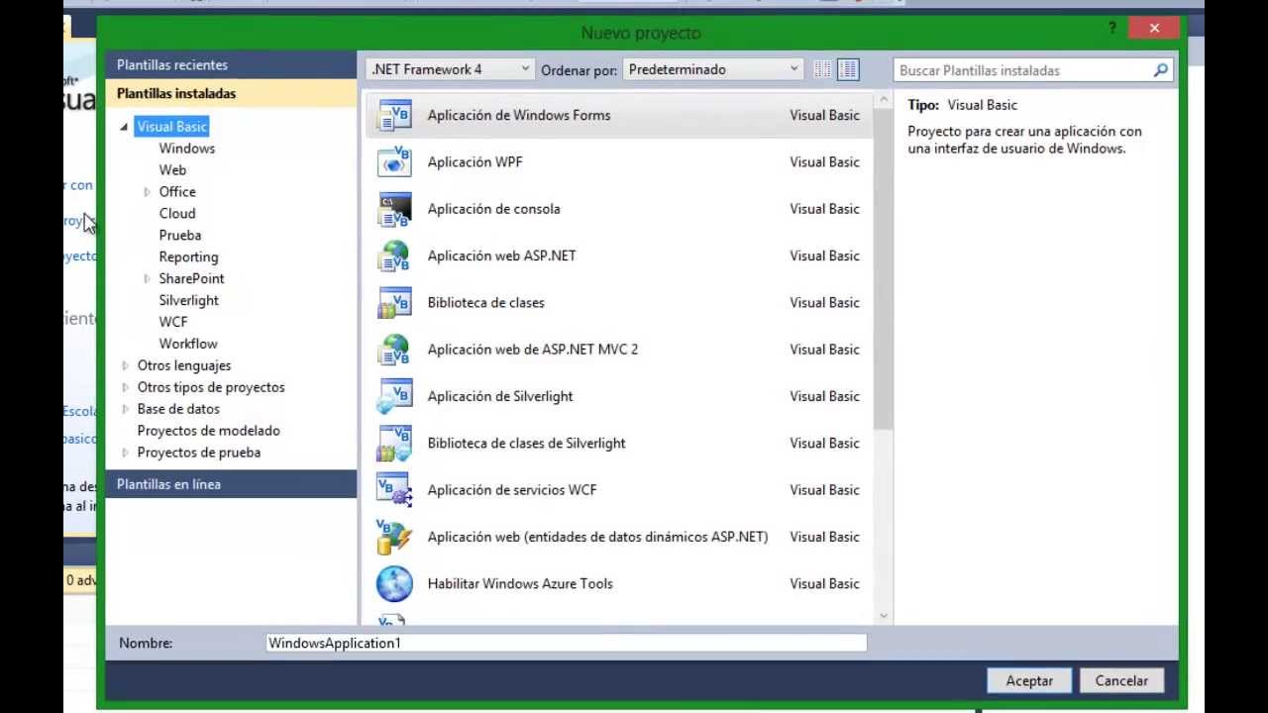Viewport: 1268px width, 713px height.
Task: Select Aplicación web de ASP.NET MVC 2 name
Action: [x=533, y=350]
